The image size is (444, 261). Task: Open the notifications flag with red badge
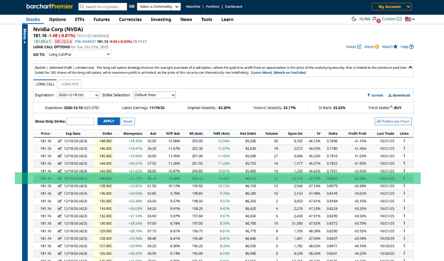coord(375,19)
